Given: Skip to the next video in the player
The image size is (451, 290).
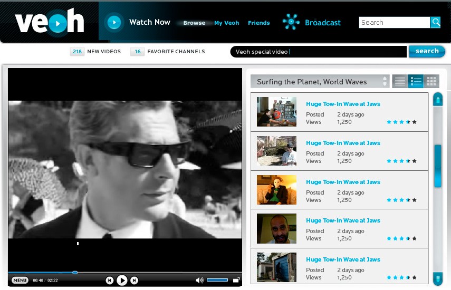Looking at the screenshot, I should point(135,281).
